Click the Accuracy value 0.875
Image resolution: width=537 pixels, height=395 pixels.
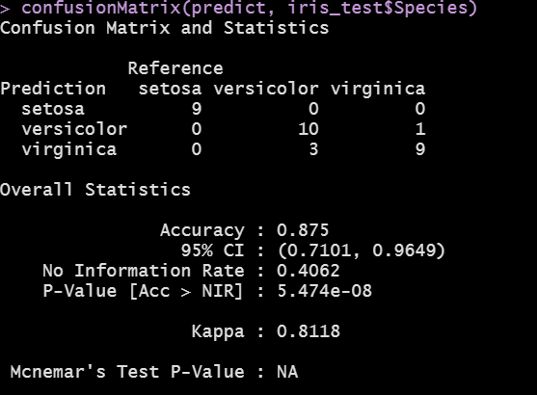pos(303,230)
